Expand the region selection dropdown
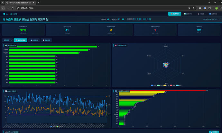This screenshot has height=133, width=222. 8,40
